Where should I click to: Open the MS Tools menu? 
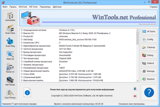coord(33,6)
